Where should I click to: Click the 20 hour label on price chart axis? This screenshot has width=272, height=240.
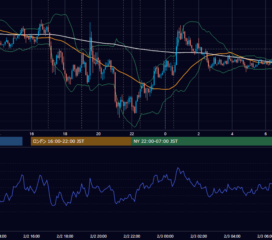(98, 134)
